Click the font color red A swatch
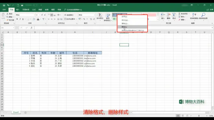 tap(38, 19)
